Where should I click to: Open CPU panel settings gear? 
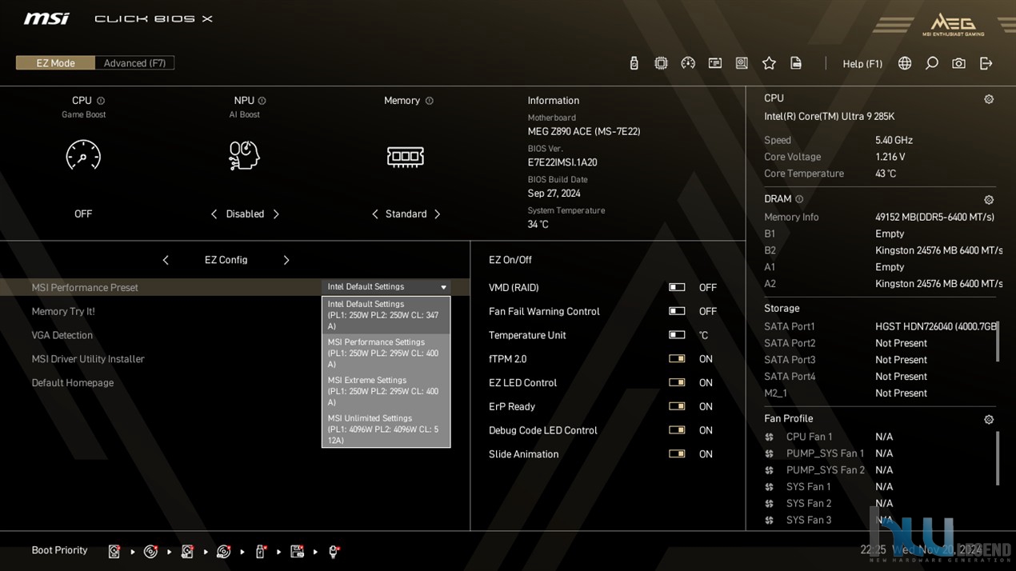[989, 99]
